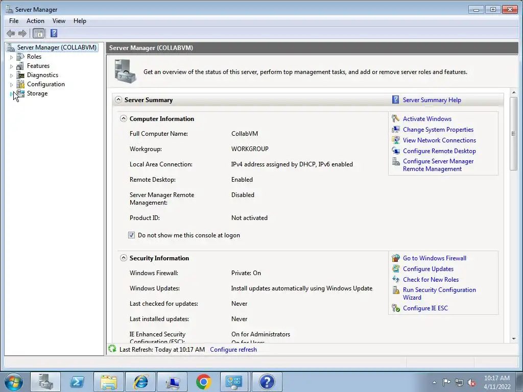
Task: Open Windows Explorer folder icon in taskbar
Action: [x=109, y=382]
